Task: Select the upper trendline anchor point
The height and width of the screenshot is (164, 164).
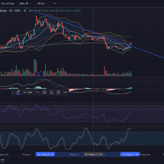Action: [45, 15]
